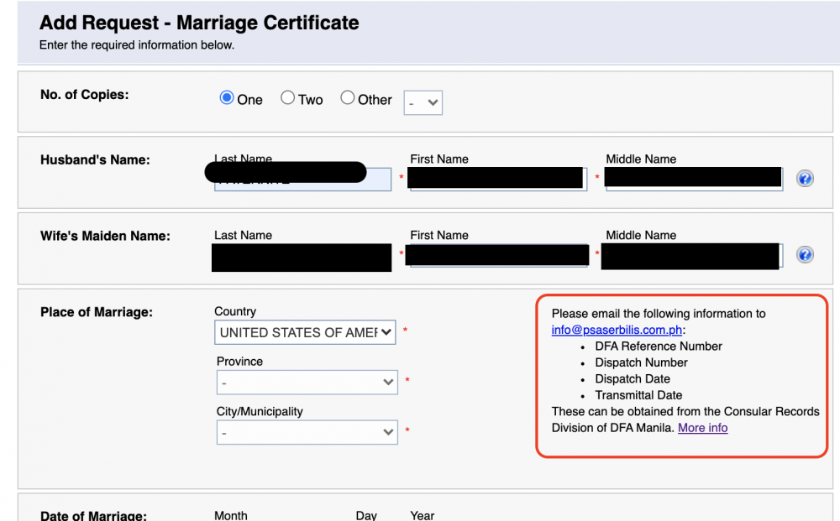Focus Husband's First Name field
This screenshot has height=521, width=840.
coord(498,180)
